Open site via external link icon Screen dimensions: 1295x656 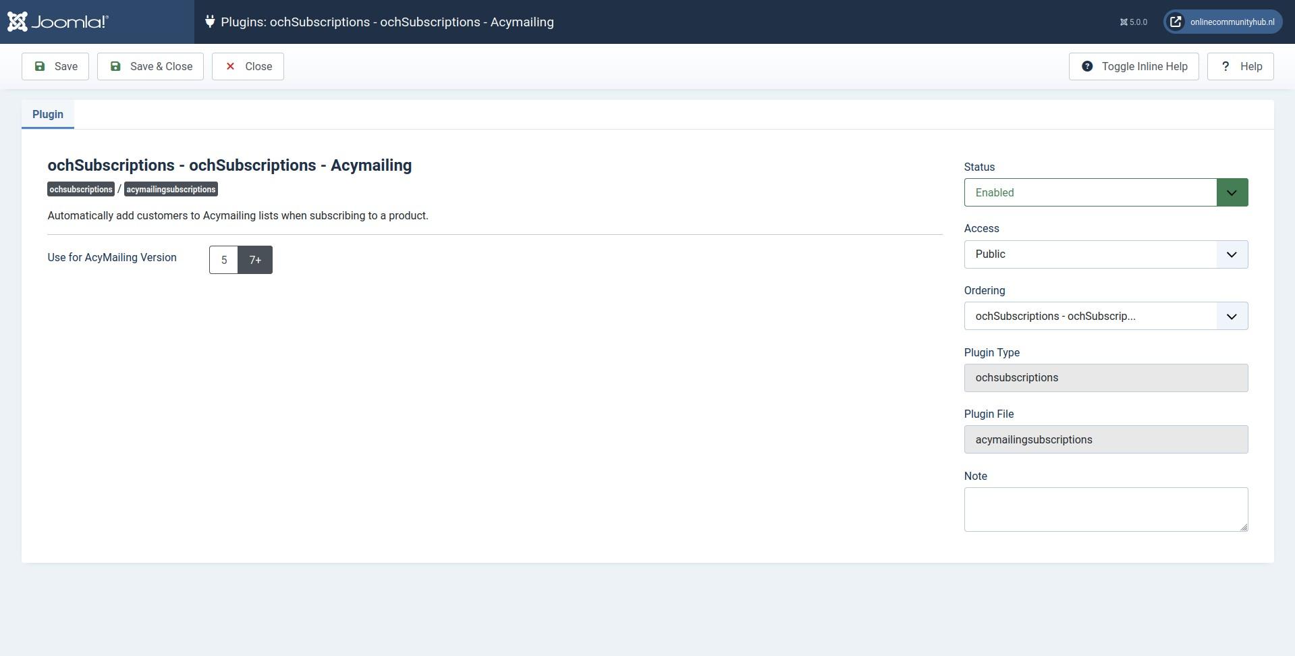point(1176,22)
